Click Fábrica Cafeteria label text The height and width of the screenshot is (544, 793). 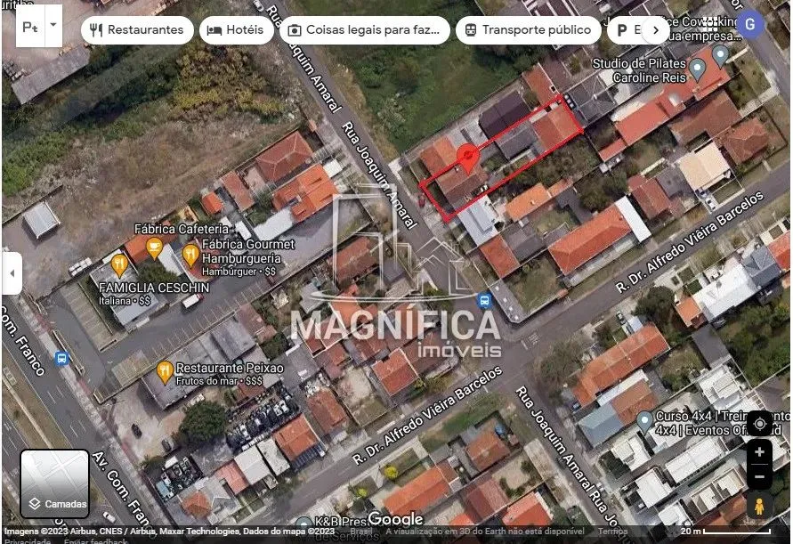click(182, 229)
